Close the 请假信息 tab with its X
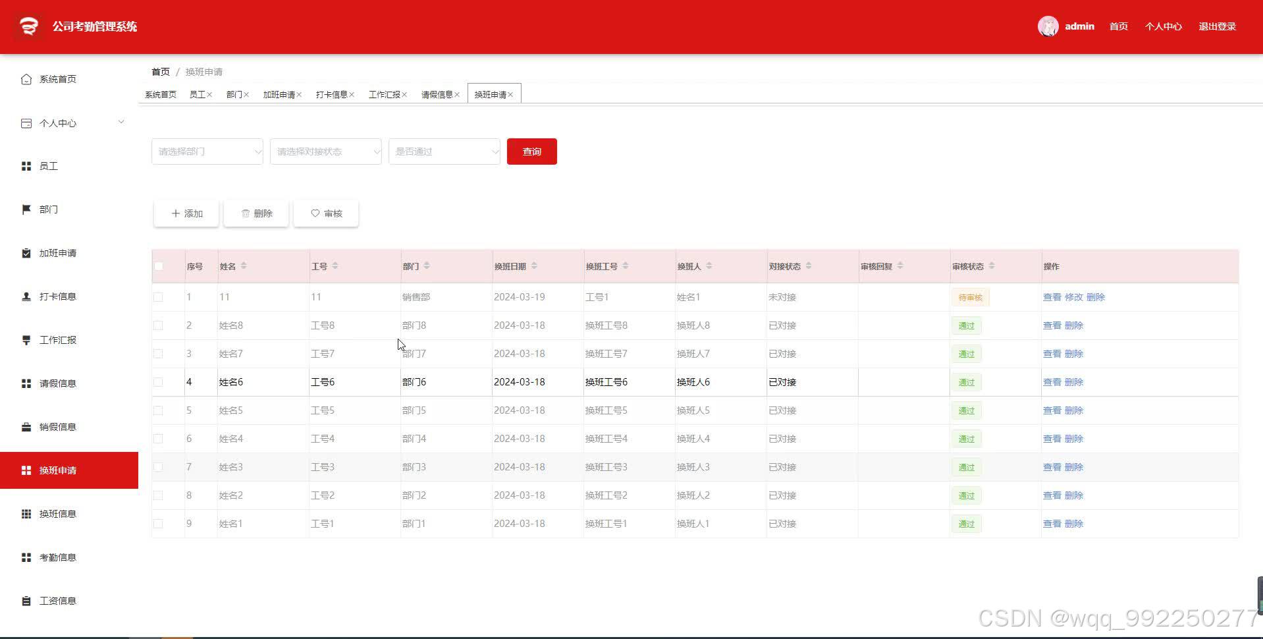The width and height of the screenshot is (1263, 639). (x=457, y=95)
